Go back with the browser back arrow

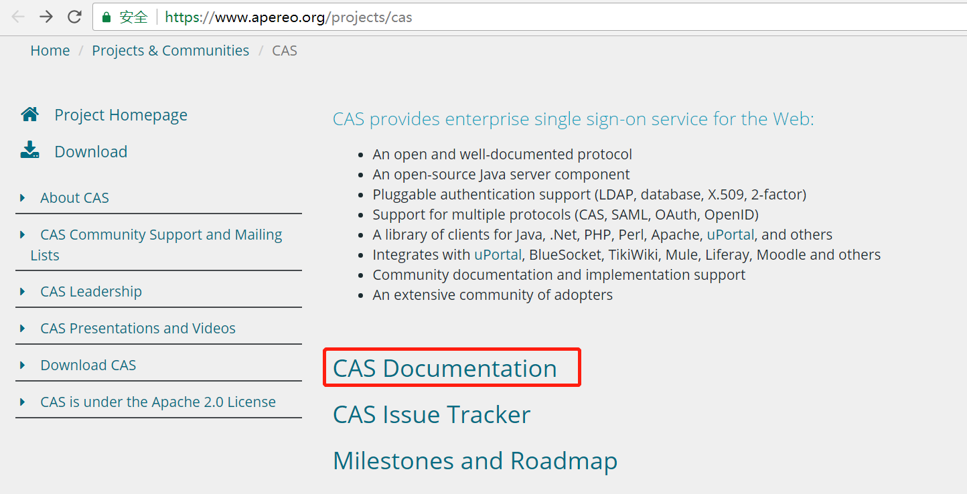(x=18, y=17)
